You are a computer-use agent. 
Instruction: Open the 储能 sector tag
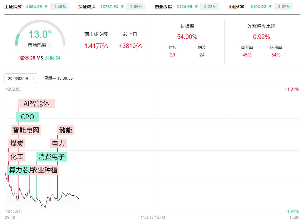(65, 130)
